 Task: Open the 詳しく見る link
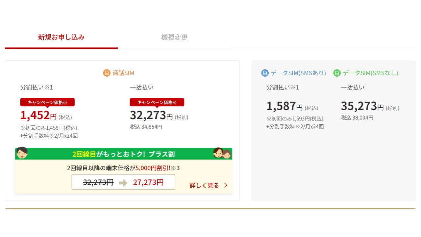tap(204, 185)
